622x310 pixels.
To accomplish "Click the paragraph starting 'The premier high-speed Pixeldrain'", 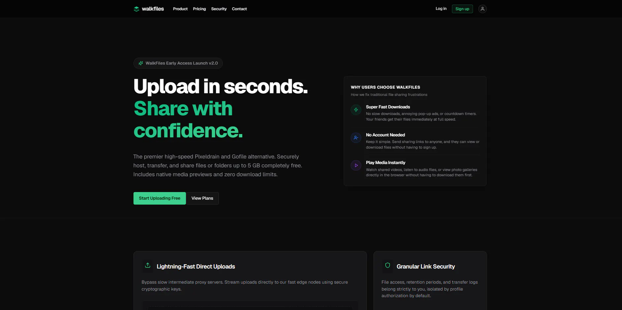I will point(218,165).
